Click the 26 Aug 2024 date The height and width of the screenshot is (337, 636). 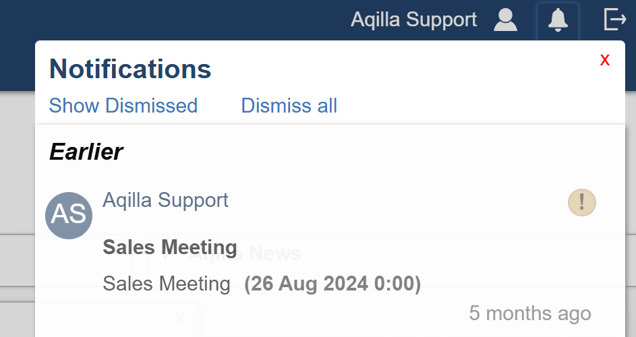click(x=333, y=284)
